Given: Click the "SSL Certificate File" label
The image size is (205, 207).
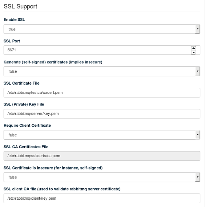Looking at the screenshot, I should [x=22, y=83].
